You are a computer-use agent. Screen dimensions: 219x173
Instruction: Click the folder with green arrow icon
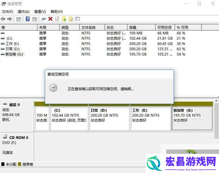point(64,19)
